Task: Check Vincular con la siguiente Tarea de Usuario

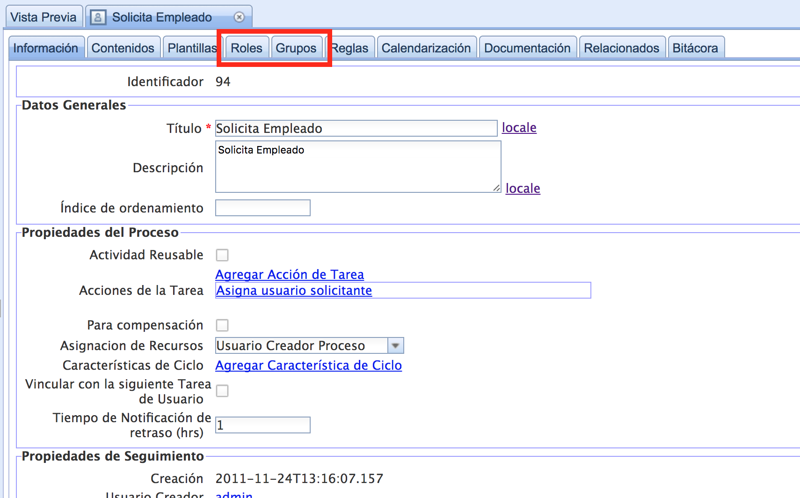Action: point(222,391)
